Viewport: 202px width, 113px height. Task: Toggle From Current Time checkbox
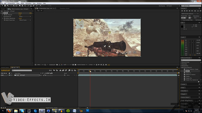(x=182, y=20)
